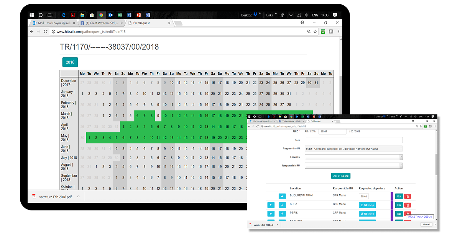
Task: Click Fill timing for PERIS
Action: pyautogui.click(x=367, y=214)
